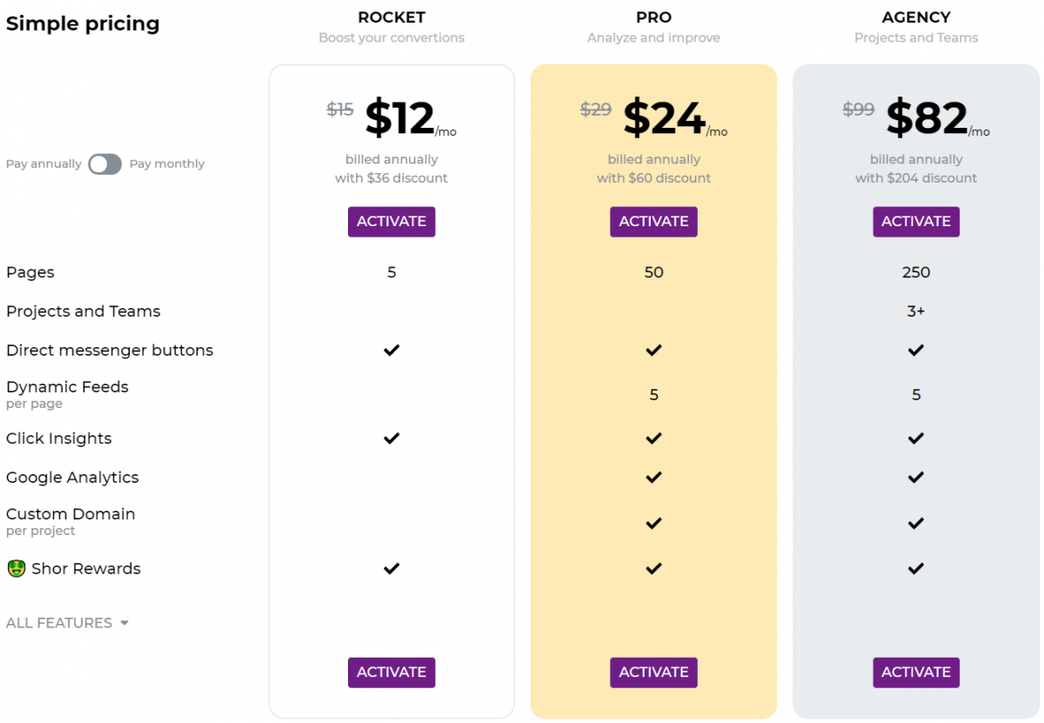The image size is (1044, 723).
Task: Switch billing to Pay monthly
Action: 167,164
